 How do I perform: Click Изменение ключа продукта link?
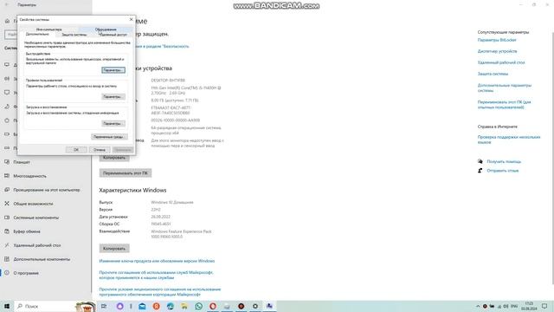pos(157,261)
